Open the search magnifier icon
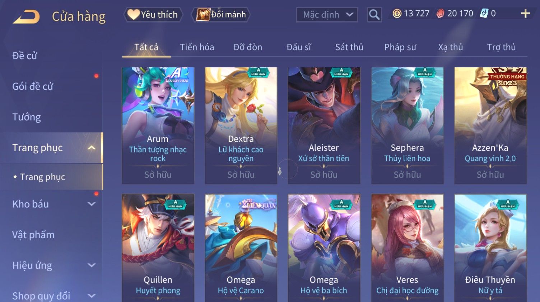Screen dimensions: 540x302 point(374,15)
